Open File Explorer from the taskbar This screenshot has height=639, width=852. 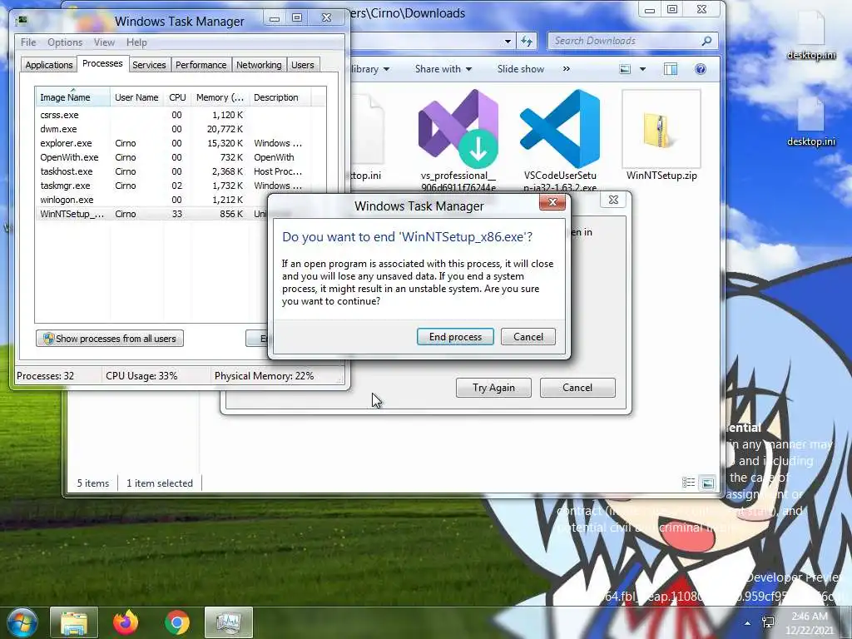(x=74, y=622)
